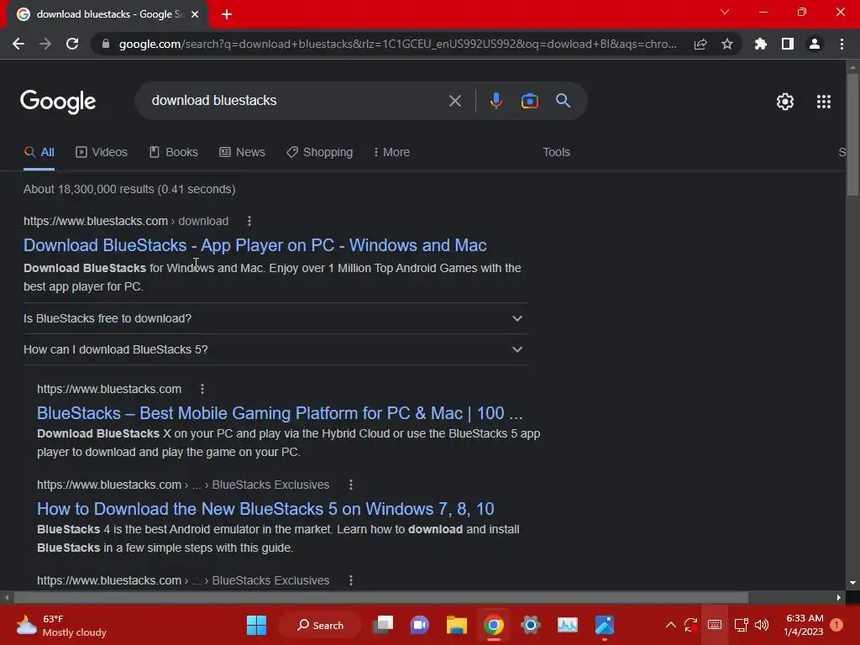Open the search Tools button
Viewport: 860px width, 645px height.
click(x=556, y=153)
